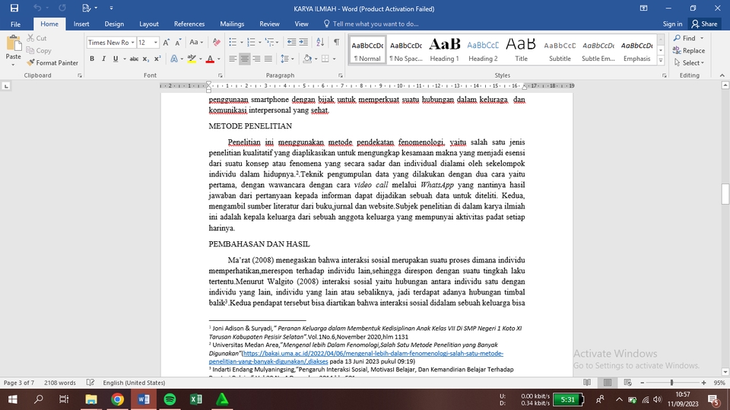Image resolution: width=730 pixels, height=410 pixels.
Task: Toggle Italic formatting
Action: tap(103, 59)
